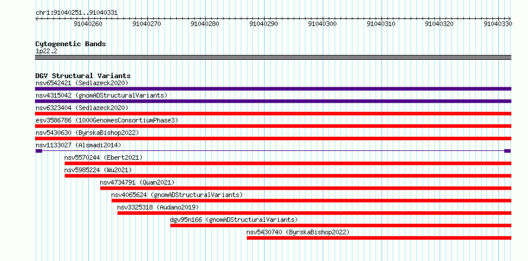Open the esv3586786 1000Genomes variant bar
The image size is (528, 261).
[273, 126]
